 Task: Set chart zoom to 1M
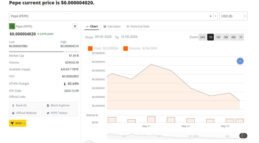tap(218, 37)
